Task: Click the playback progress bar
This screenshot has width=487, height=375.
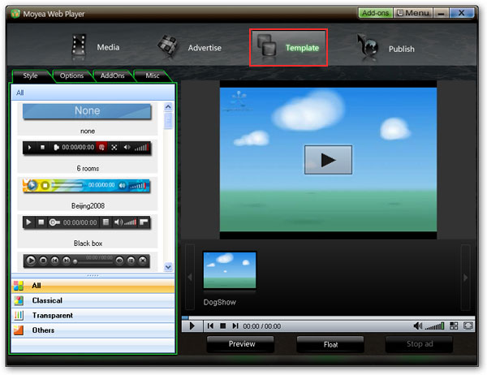Action: click(328, 318)
